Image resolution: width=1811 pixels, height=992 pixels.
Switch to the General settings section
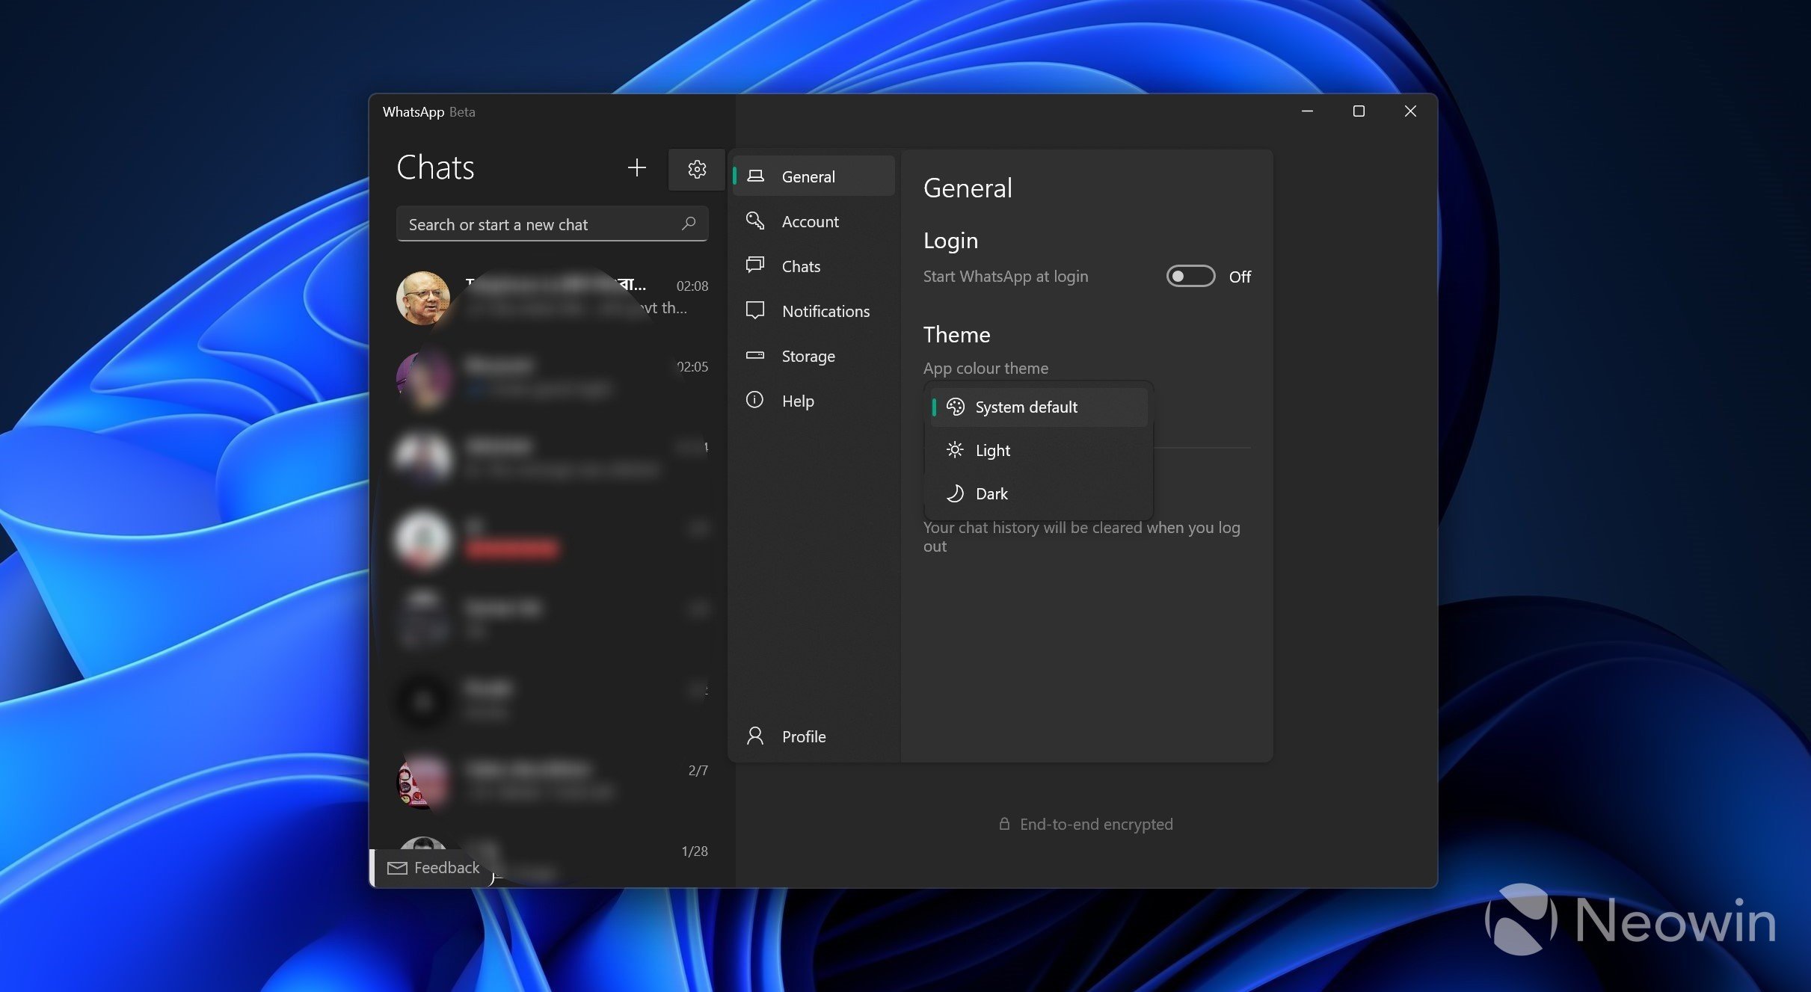(x=808, y=176)
